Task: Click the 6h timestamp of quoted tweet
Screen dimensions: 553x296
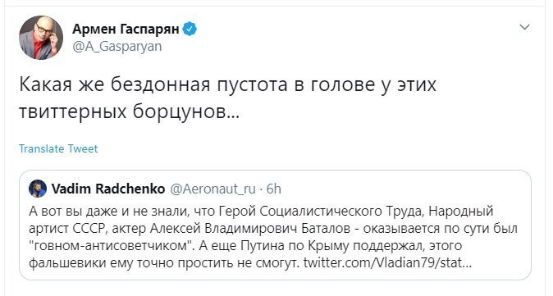Action: tap(274, 189)
